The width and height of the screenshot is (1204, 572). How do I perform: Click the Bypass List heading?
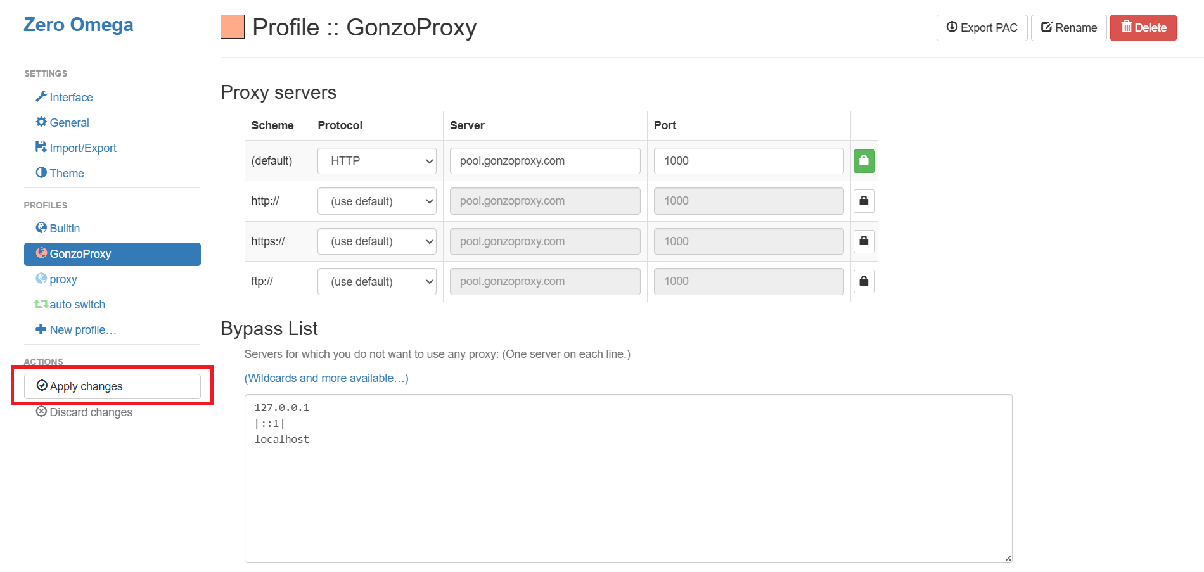[x=269, y=329]
